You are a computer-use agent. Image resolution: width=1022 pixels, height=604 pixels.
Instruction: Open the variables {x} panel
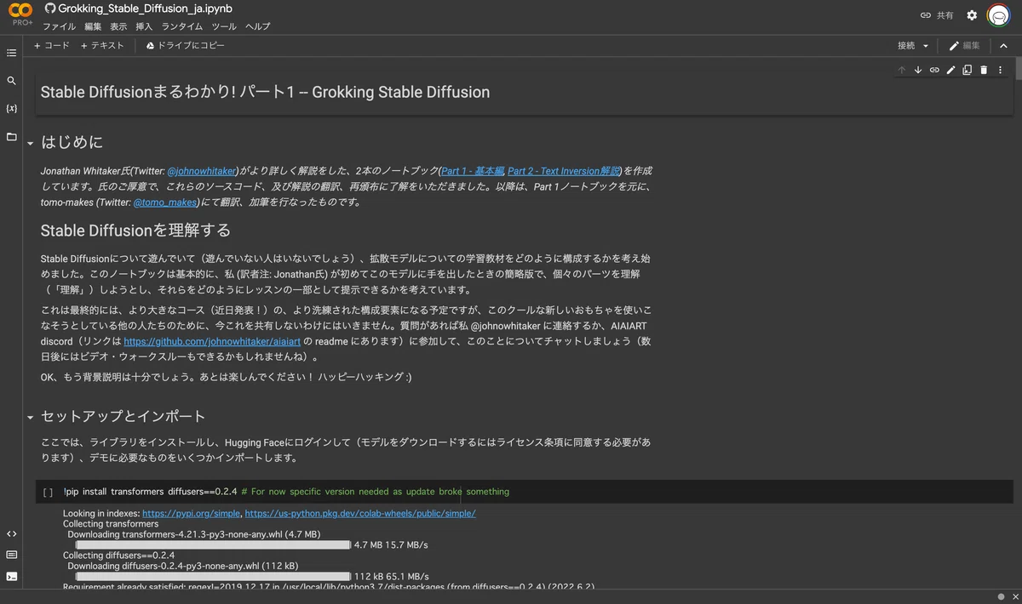11,109
